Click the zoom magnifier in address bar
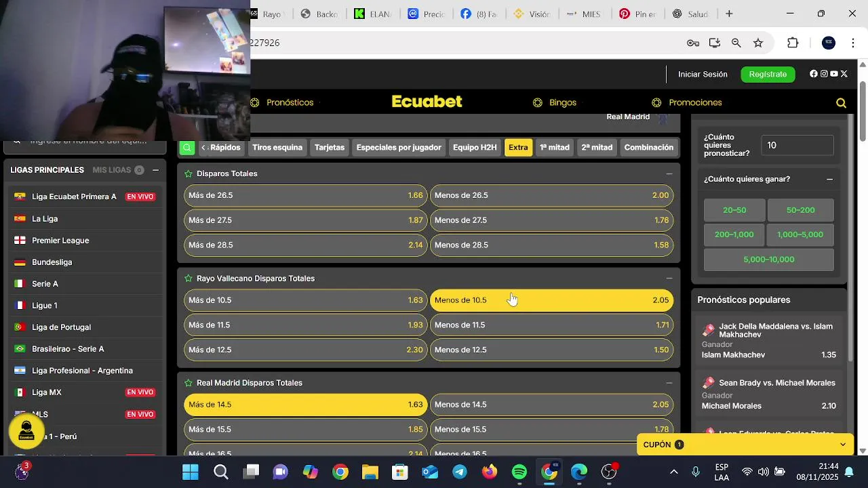Image resolution: width=868 pixels, height=488 pixels. tap(736, 43)
